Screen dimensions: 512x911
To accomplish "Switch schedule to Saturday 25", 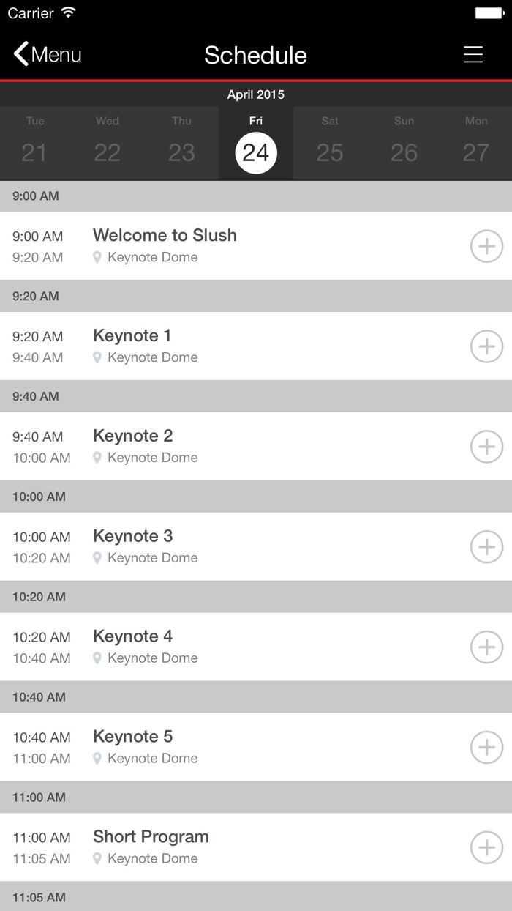I will (330, 144).
